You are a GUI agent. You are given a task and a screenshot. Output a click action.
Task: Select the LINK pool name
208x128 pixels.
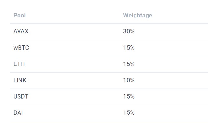coord(20,80)
